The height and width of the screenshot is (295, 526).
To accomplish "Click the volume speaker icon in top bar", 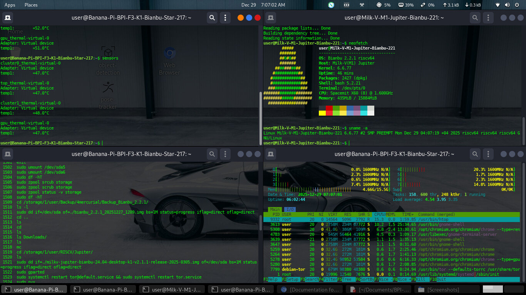I will click(508, 5).
